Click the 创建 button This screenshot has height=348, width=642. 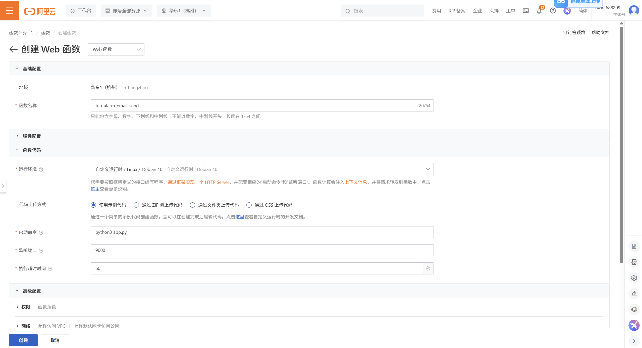(x=23, y=340)
